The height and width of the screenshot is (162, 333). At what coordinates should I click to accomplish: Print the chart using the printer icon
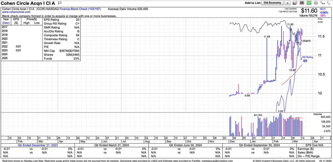[x=316, y=3]
